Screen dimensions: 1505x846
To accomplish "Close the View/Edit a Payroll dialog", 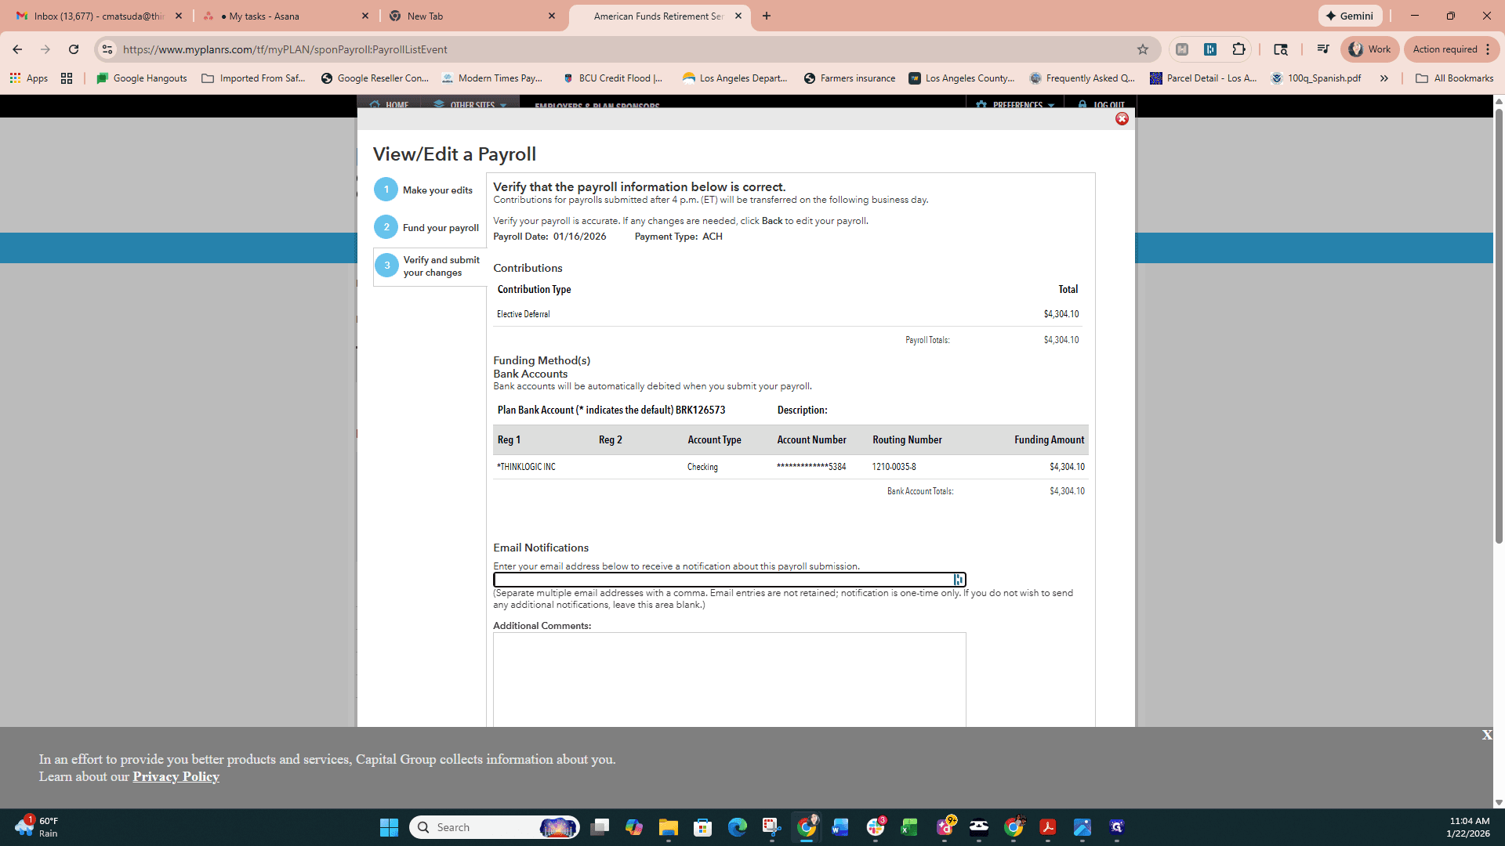I will tap(1122, 118).
